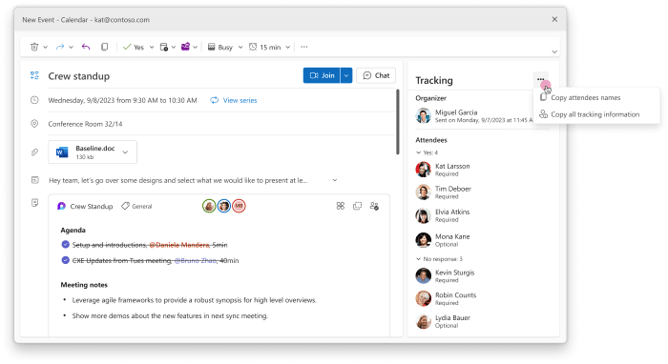
Task: Close the New Event window
Action: [x=554, y=19]
